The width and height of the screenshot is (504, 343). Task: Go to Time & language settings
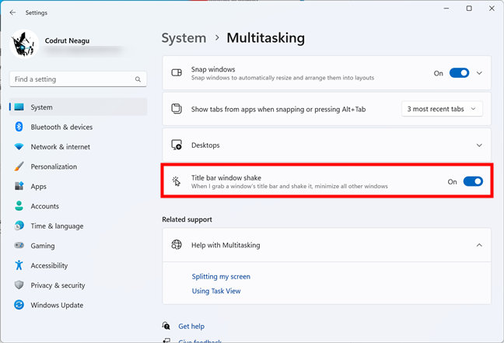(x=56, y=226)
